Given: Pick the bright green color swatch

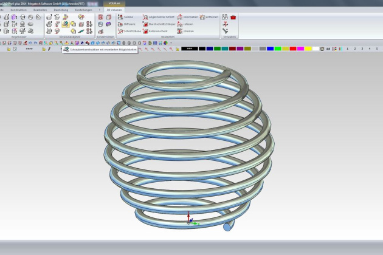Looking at the screenshot, I should click(x=278, y=49).
